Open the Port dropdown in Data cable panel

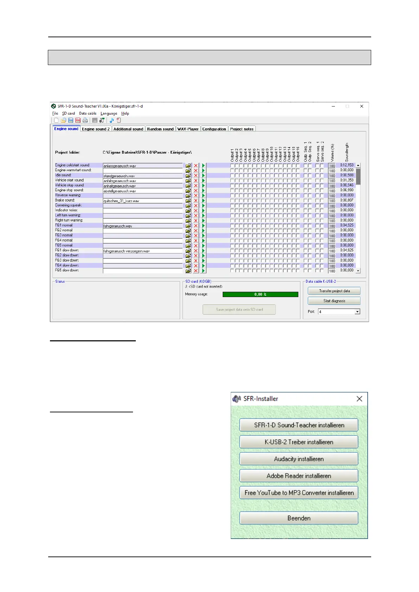[357, 312]
